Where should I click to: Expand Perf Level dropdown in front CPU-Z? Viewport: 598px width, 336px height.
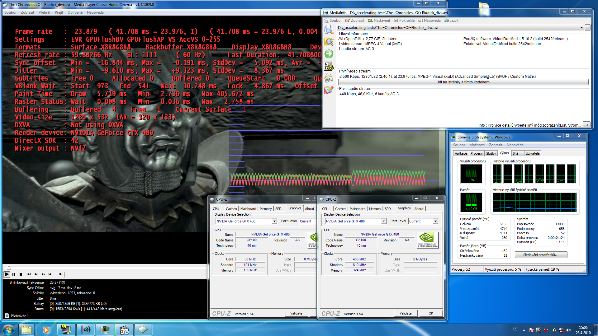click(x=435, y=221)
